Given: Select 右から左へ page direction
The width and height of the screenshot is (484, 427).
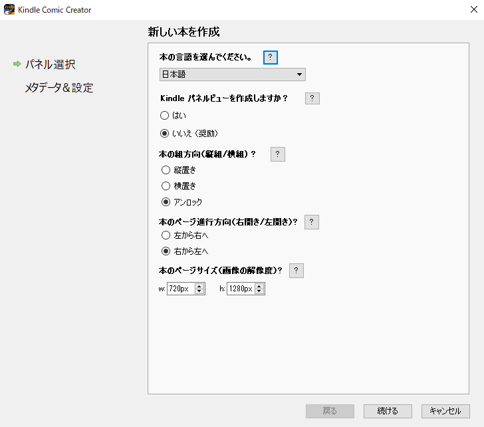Looking at the screenshot, I should [166, 251].
